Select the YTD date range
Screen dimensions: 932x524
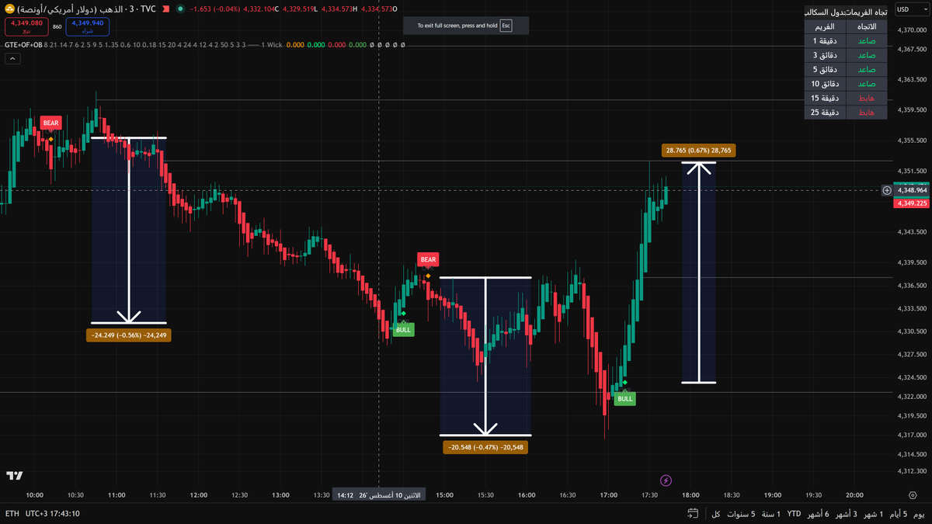coord(794,514)
